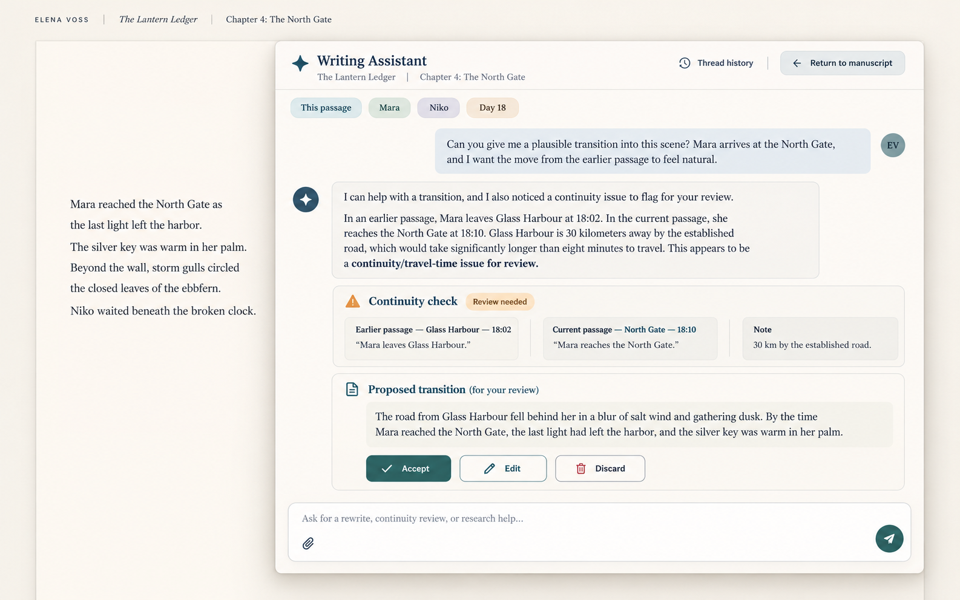Image resolution: width=960 pixels, height=600 pixels.
Task: Click the Earlier passage Glass Harbour 18:02 card
Action: pos(432,338)
